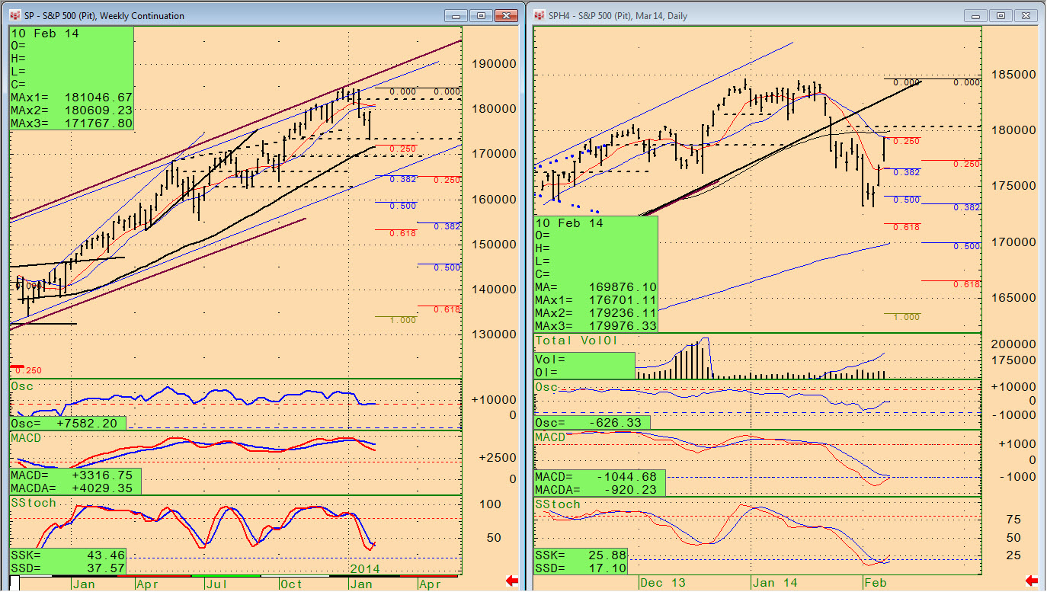Minimize the SPH4 daily chart window
The height and width of the screenshot is (592, 1047).
pos(976,15)
